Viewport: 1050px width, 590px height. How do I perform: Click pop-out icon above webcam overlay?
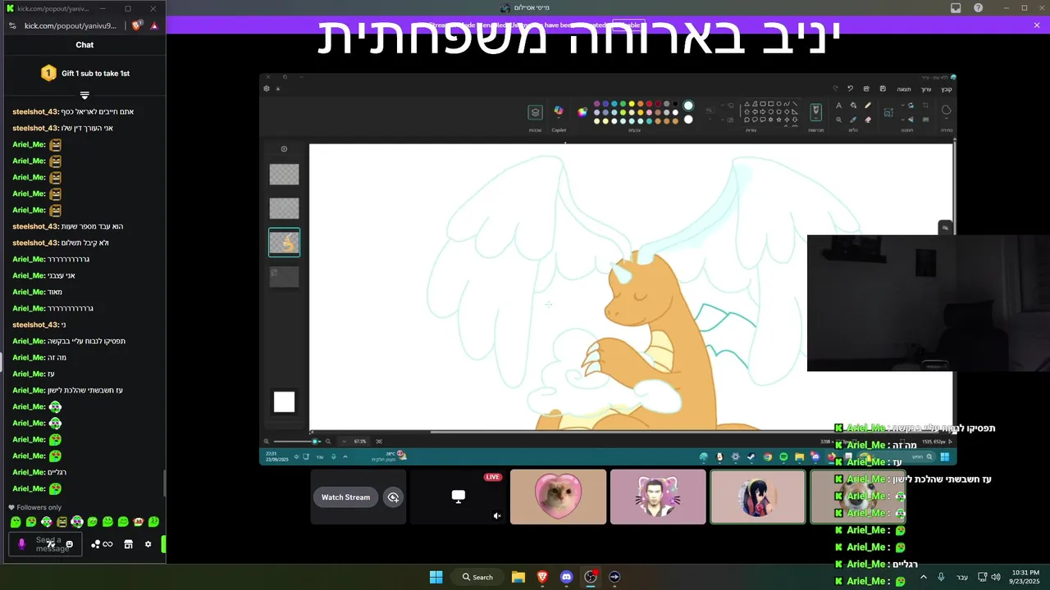945,228
